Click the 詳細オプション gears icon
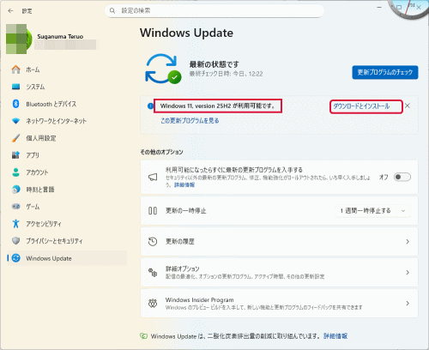Viewport: 429px width, 350px height. click(x=153, y=272)
